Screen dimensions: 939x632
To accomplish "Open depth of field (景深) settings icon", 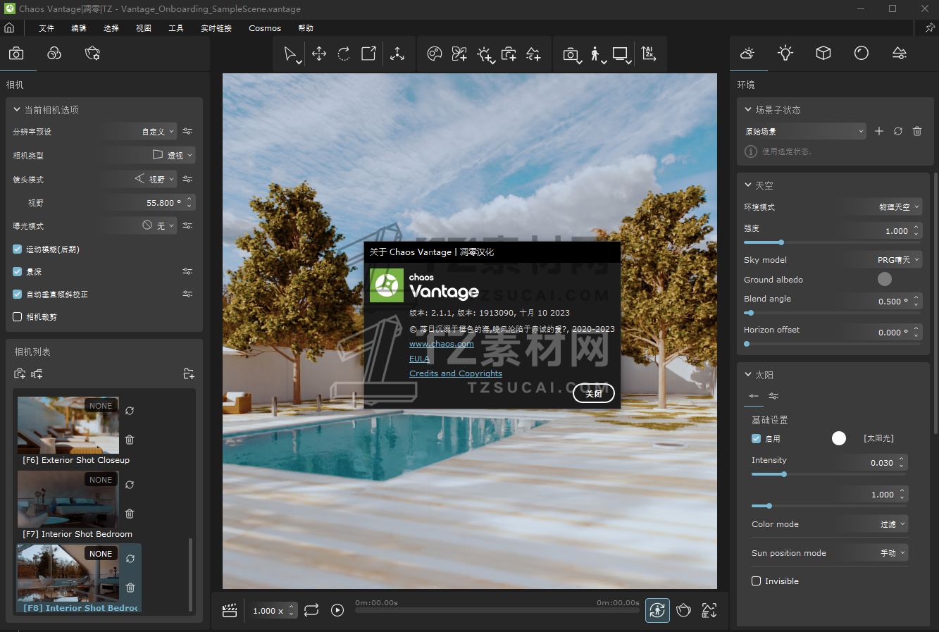I will click(x=187, y=271).
